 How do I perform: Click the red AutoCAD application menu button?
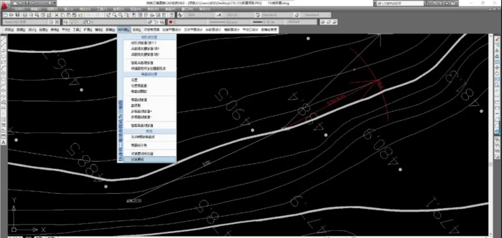point(5,6)
